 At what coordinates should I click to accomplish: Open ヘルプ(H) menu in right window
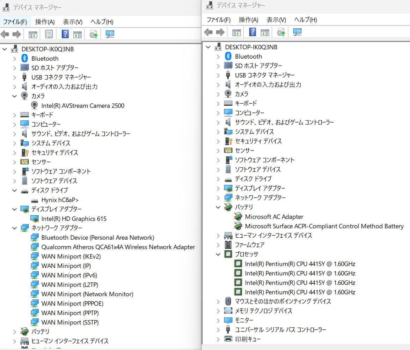click(x=306, y=20)
